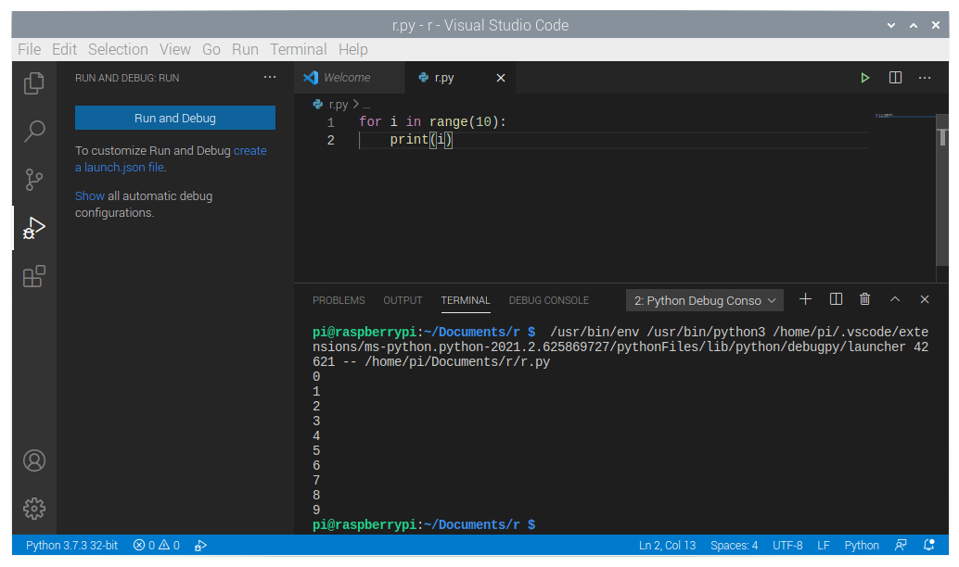Image resolution: width=959 pixels, height=567 pixels.
Task: Close the bottom panel
Action: [925, 298]
